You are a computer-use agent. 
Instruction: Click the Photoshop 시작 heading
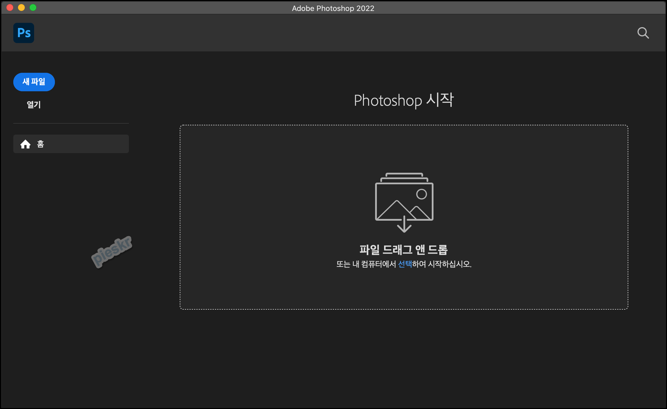tap(404, 100)
